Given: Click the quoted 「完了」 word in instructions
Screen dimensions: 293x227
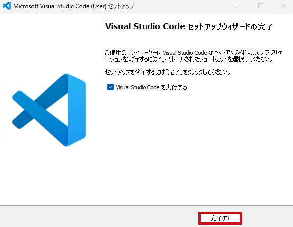Looking at the screenshot, I should (x=174, y=72).
